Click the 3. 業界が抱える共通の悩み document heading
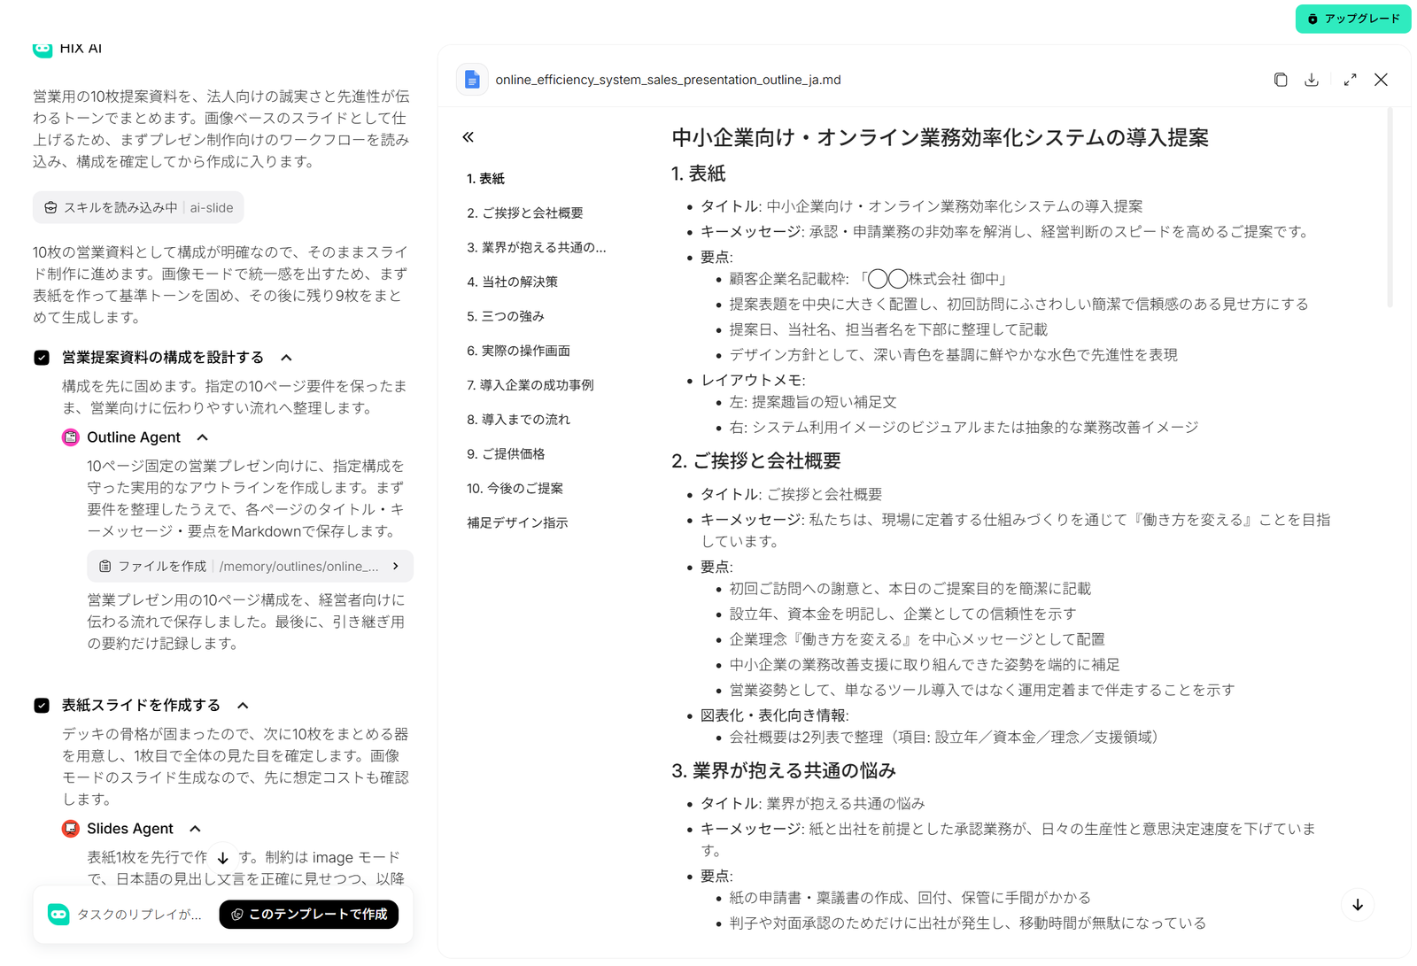Screen dimensions: 1417x966 point(784,771)
